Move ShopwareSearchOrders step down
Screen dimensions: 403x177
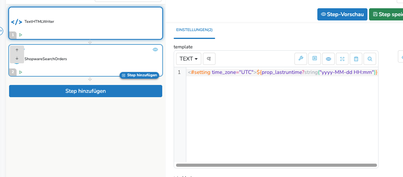pyautogui.click(x=17, y=59)
